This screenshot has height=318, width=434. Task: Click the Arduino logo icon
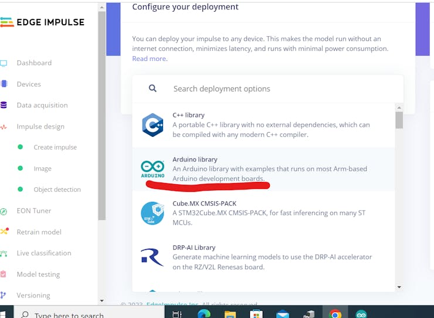(152, 169)
